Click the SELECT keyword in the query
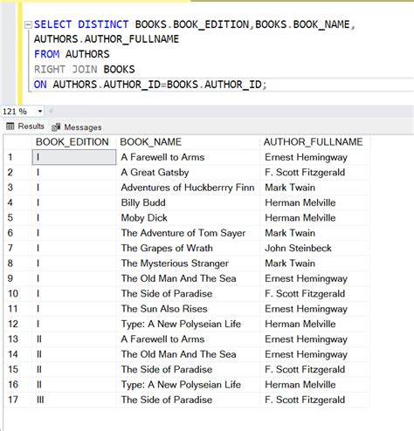This screenshot has height=431, width=414. pos(52,24)
